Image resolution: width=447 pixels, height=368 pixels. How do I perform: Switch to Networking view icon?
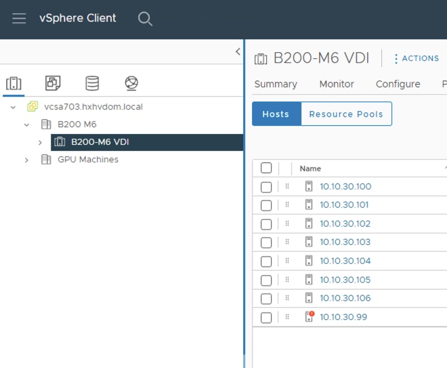point(131,83)
